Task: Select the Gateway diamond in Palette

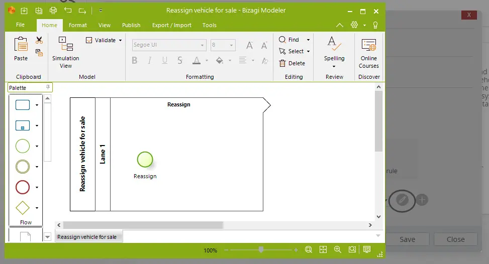Action: (x=23, y=208)
